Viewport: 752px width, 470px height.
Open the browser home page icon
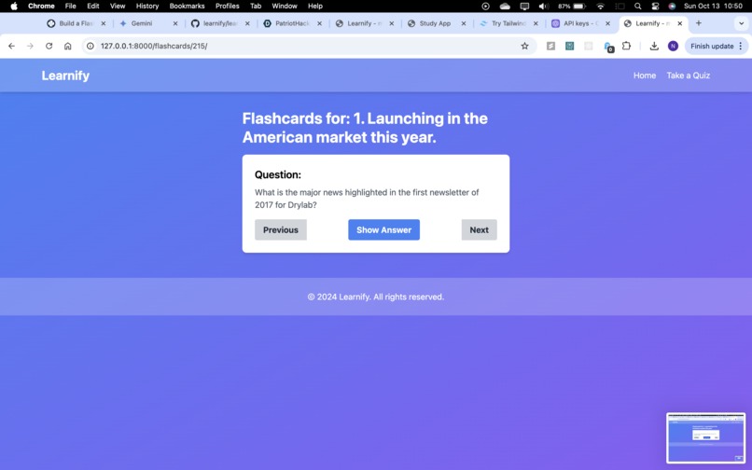pos(67,46)
